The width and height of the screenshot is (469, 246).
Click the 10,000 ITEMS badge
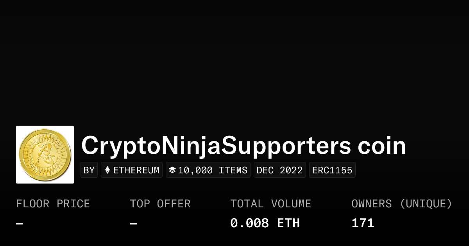[x=208, y=170]
